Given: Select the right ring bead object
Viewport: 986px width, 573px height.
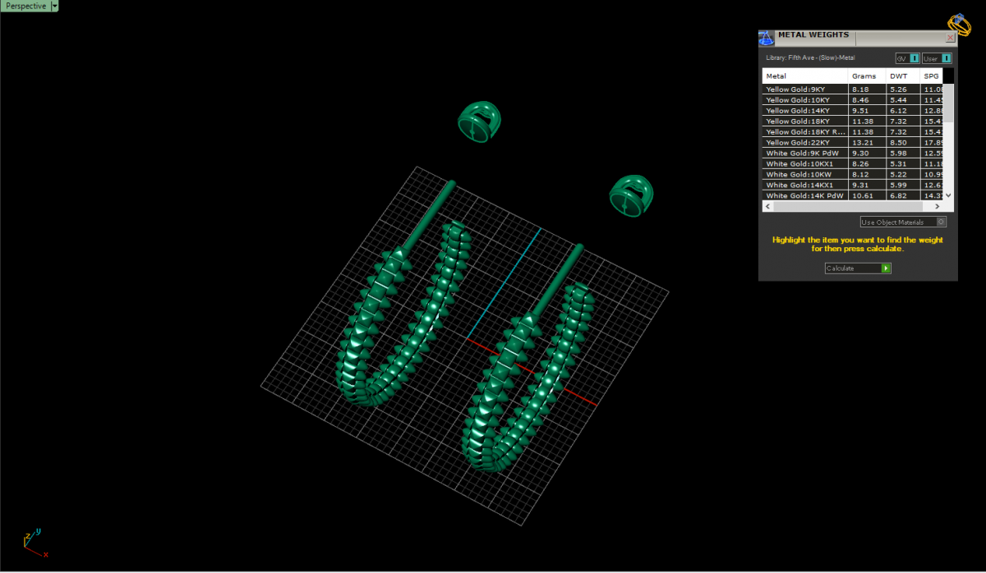Looking at the screenshot, I should (630, 196).
